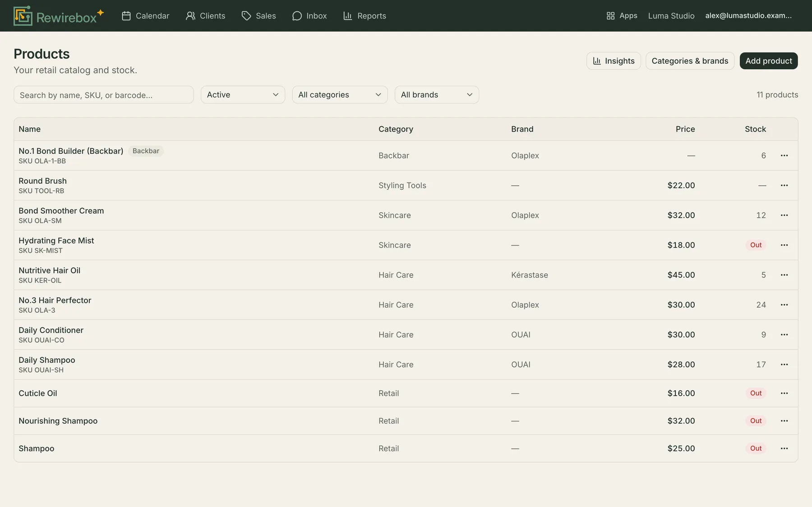The width and height of the screenshot is (812, 507).
Task: Select the Luma Studio workspace
Action: click(x=671, y=16)
